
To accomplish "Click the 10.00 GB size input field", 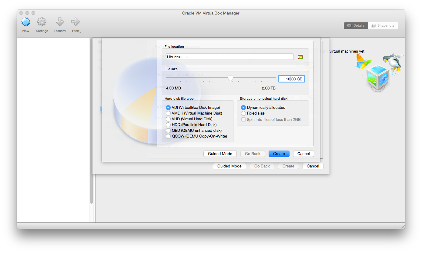I will tap(291, 79).
